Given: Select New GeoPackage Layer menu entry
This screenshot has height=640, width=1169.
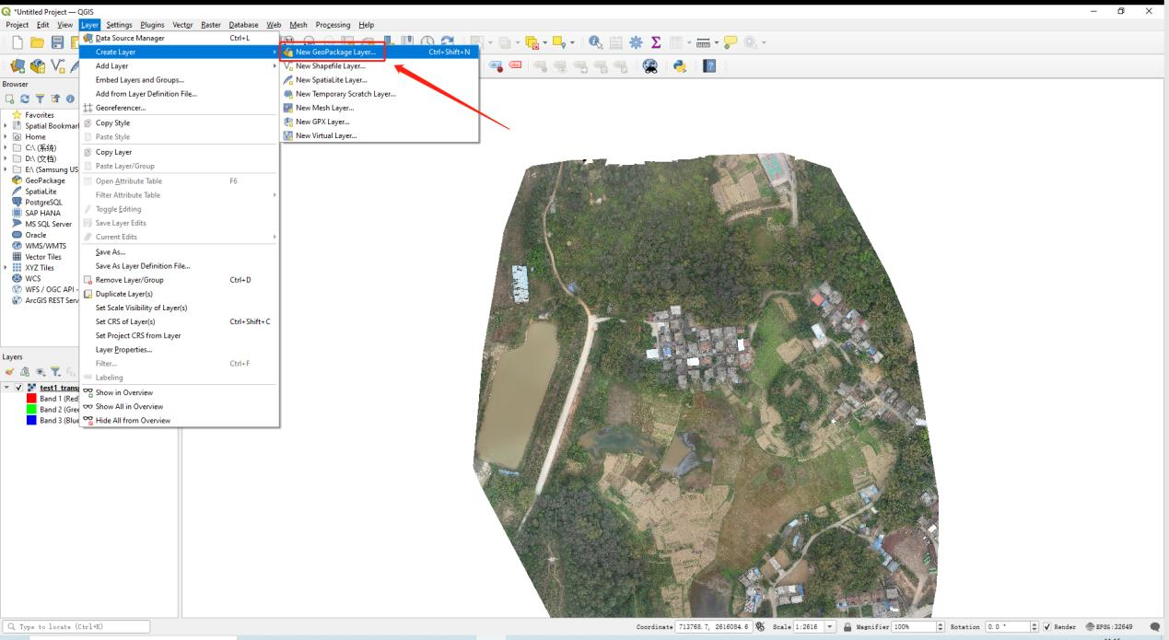Looking at the screenshot, I should [334, 52].
